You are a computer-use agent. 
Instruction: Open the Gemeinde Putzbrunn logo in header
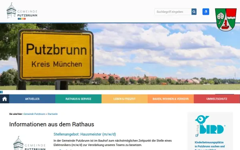22,11
